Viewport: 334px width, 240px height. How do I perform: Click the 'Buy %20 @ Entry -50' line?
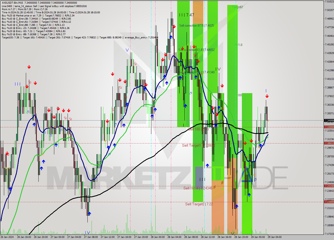tap(33, 31)
